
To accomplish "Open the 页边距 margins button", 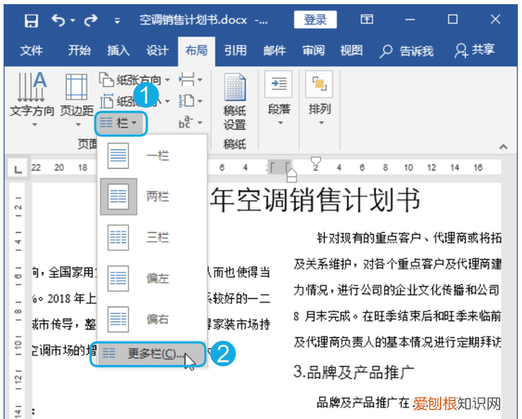I will 77,99.
